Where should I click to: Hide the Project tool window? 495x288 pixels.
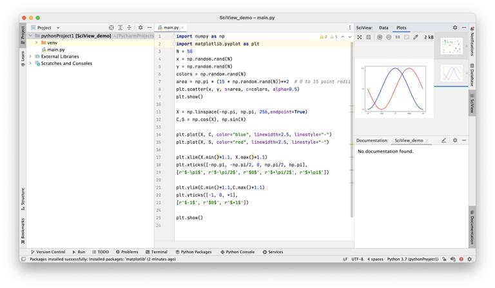coord(150,28)
